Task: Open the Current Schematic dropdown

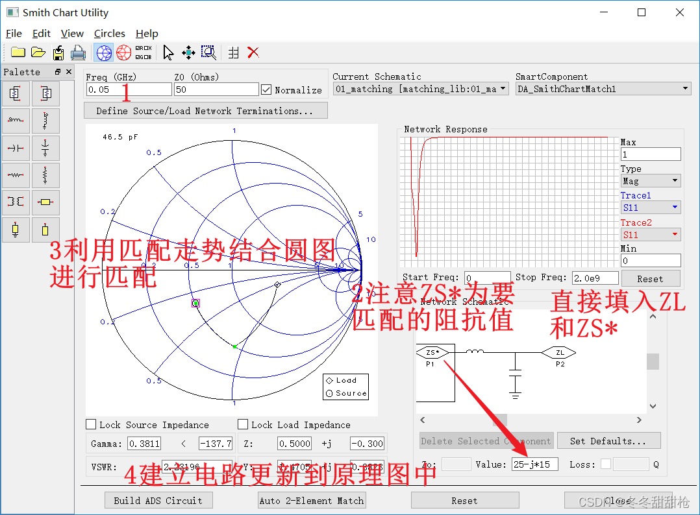Action: click(x=421, y=89)
